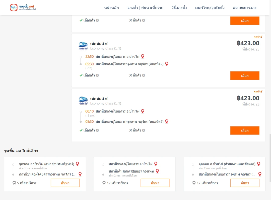This screenshot has height=200, width=271.
Task: Click เชิดชัยทัวร์ operator name on 00:10 trip
Action: (x=99, y=98)
